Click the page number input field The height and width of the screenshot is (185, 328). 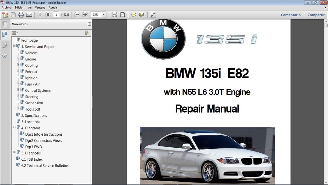tap(56, 15)
